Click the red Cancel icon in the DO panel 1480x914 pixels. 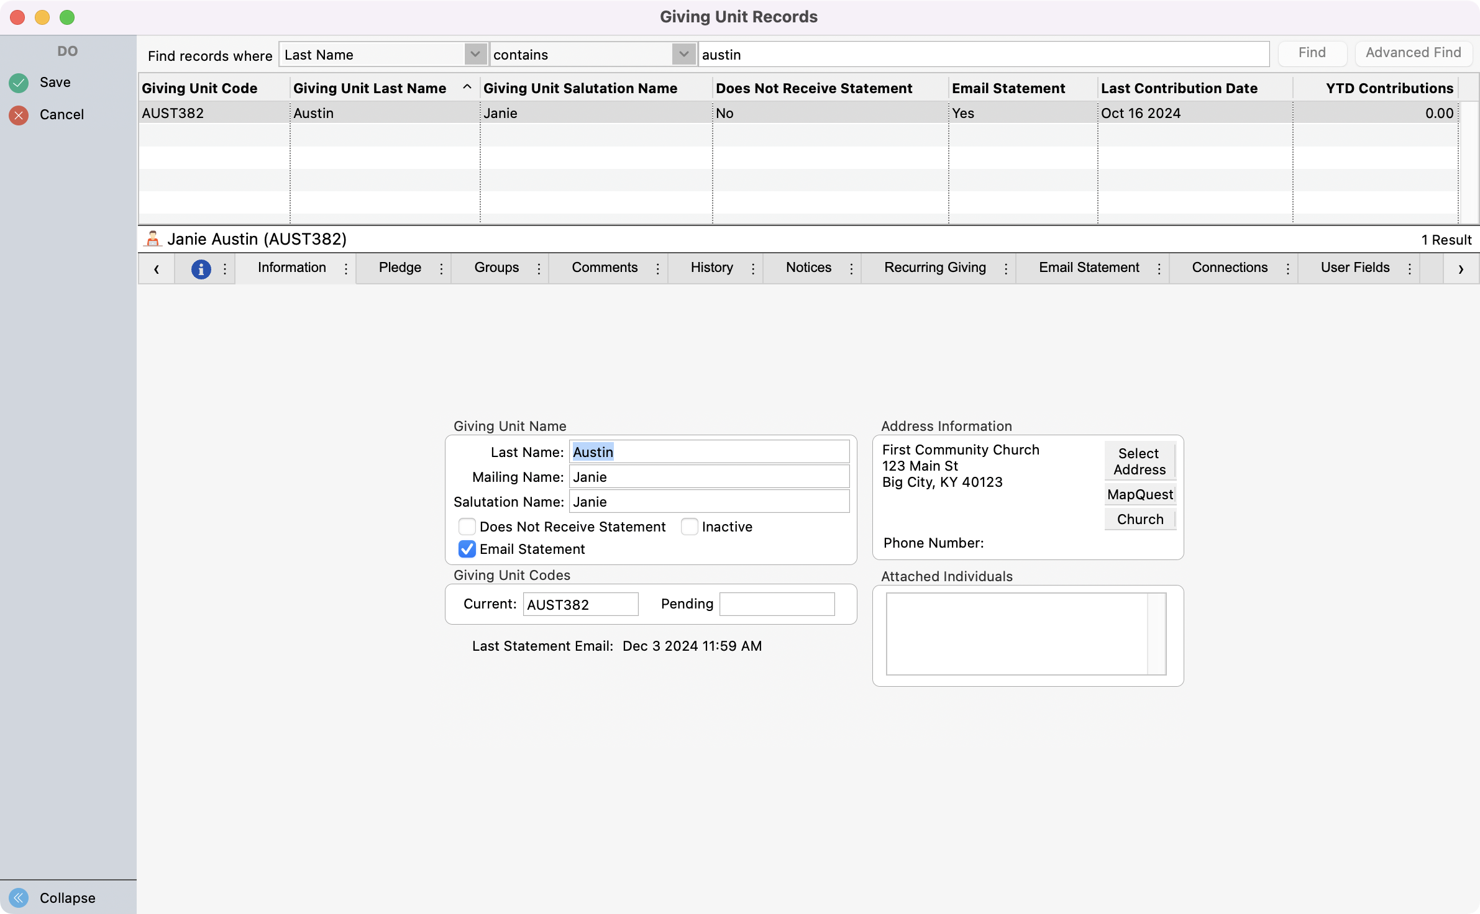(x=18, y=114)
